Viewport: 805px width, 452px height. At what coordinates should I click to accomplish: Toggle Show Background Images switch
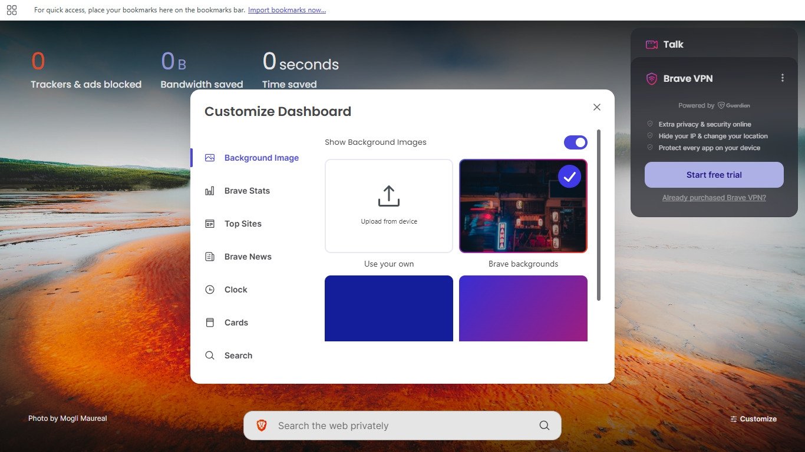click(x=576, y=142)
